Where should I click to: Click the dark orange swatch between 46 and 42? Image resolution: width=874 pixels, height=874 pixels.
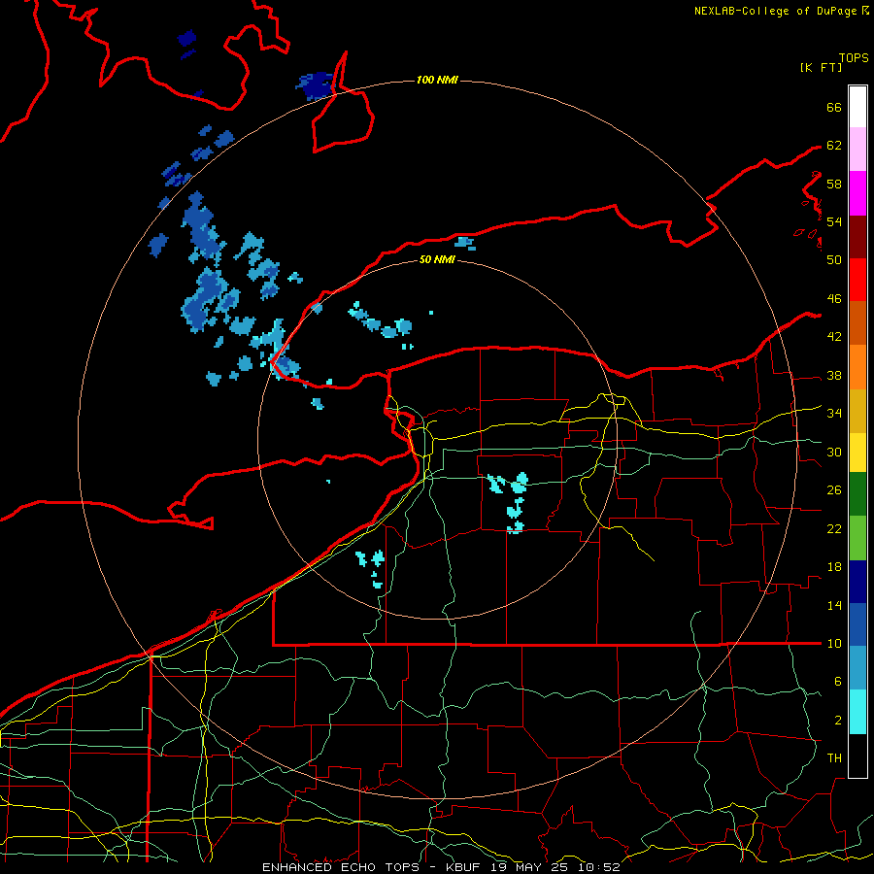tap(857, 323)
